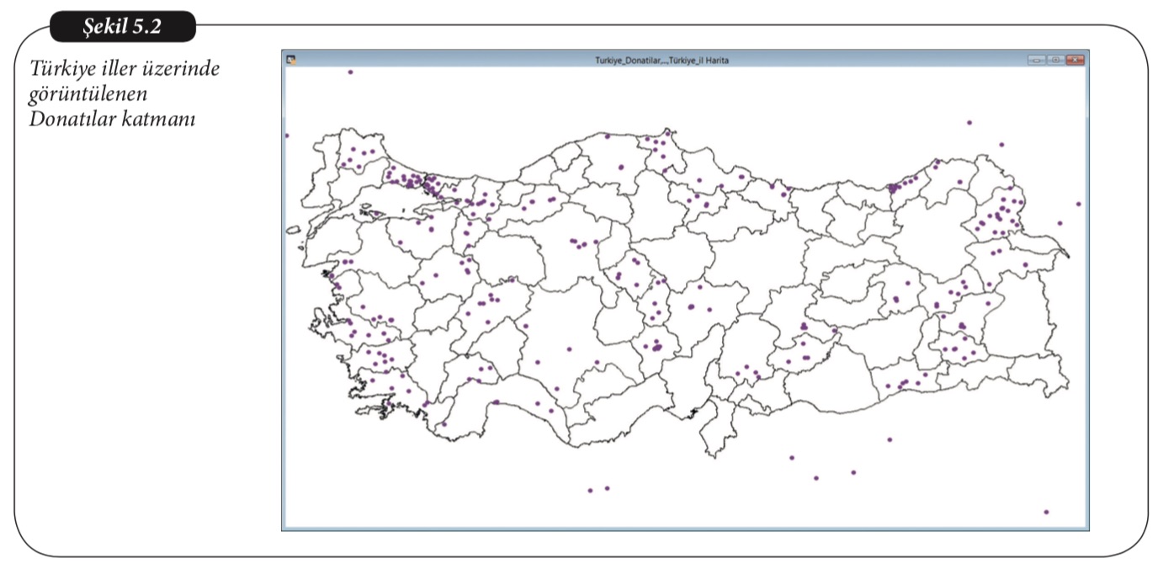Click the application icon in the map window title bar
This screenshot has width=1163, height=569.
tap(291, 60)
